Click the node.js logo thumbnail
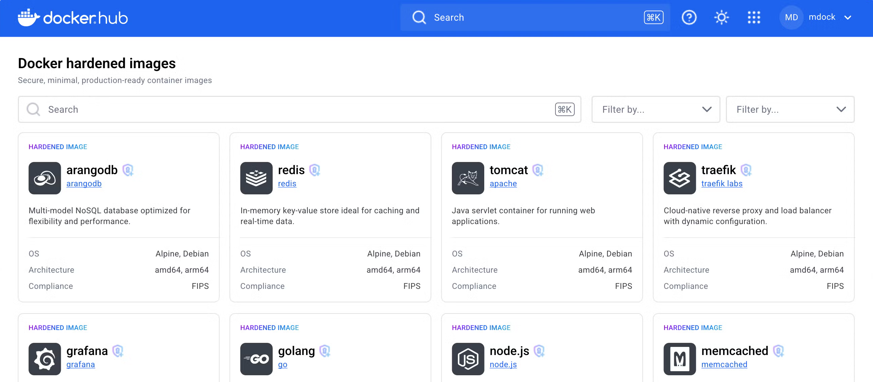Image resolution: width=873 pixels, height=382 pixels. tap(468, 359)
